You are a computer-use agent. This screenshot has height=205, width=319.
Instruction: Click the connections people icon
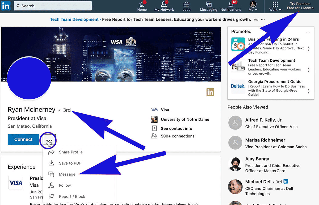click(x=154, y=136)
